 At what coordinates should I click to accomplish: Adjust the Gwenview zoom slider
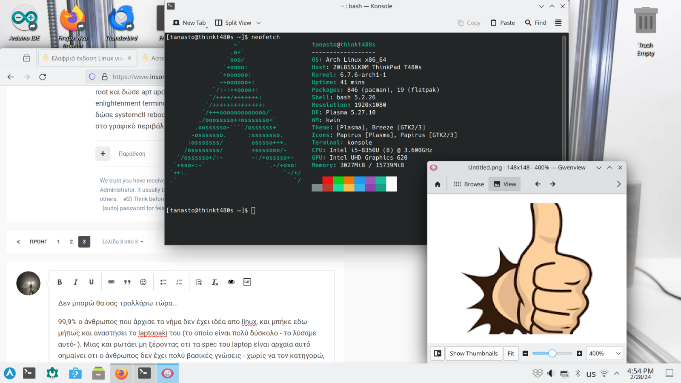tap(552, 354)
